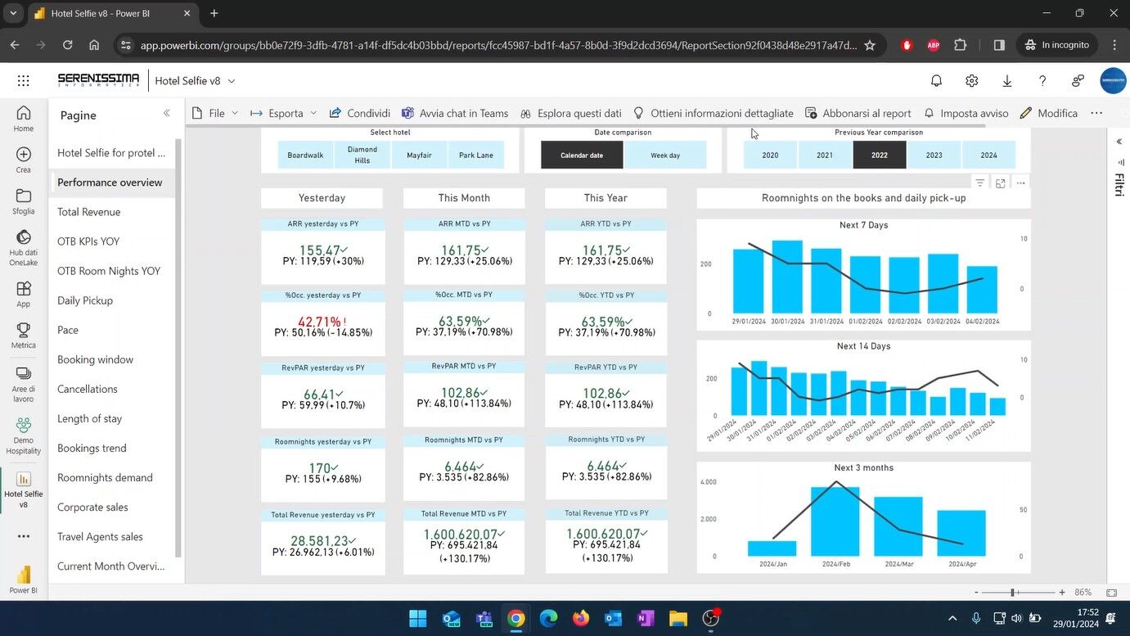Screen dimensions: 1130x636
Task: Adjust the zoom level slider handle
Action: point(1013,593)
